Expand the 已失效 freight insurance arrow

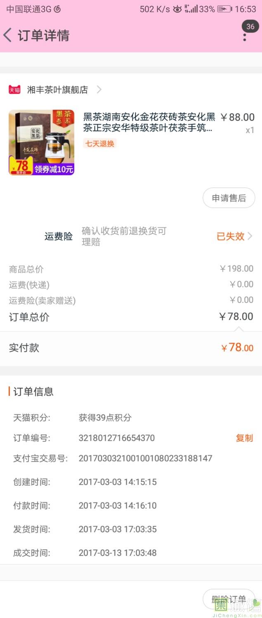point(250,236)
